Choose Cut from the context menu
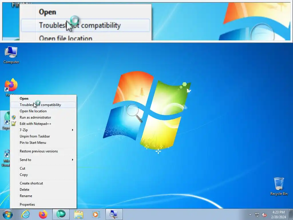Screen dimensions: 293x220 pos(43,168)
